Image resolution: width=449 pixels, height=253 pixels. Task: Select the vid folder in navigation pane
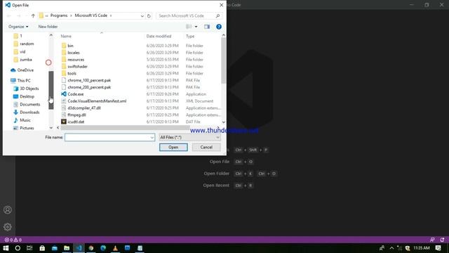pos(20,51)
